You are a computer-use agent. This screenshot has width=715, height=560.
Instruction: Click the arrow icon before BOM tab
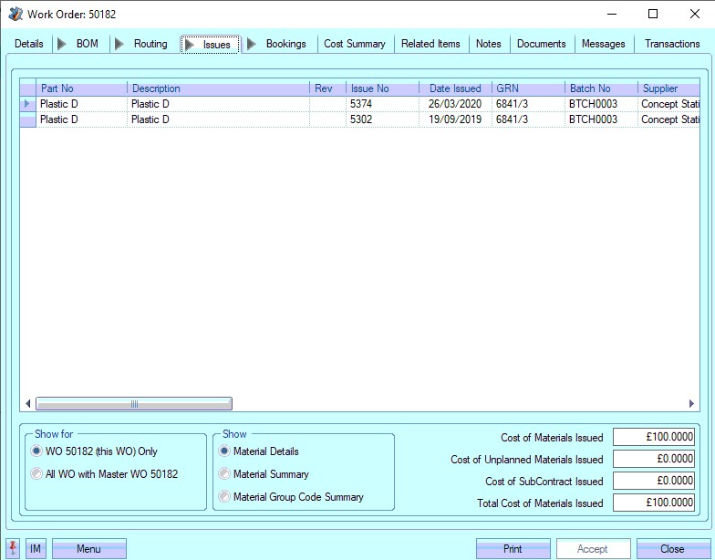tap(62, 44)
